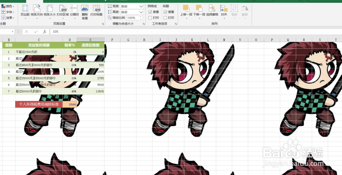Click the 5505 deduction cell
This screenshot has height=175, width=342.
[91, 85]
